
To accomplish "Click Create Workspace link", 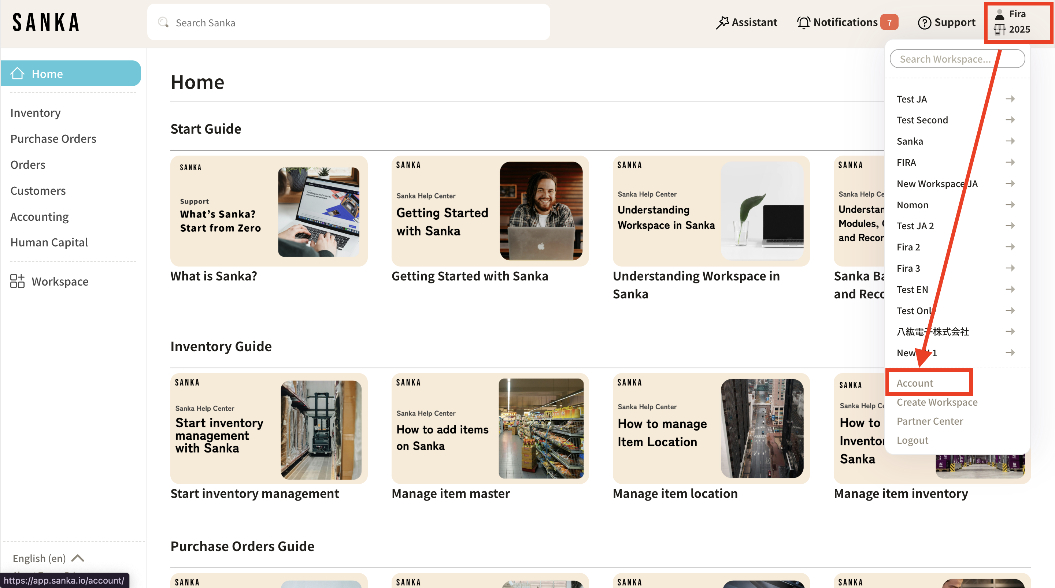I will pos(937,402).
